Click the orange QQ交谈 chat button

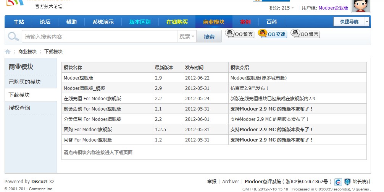272,34
